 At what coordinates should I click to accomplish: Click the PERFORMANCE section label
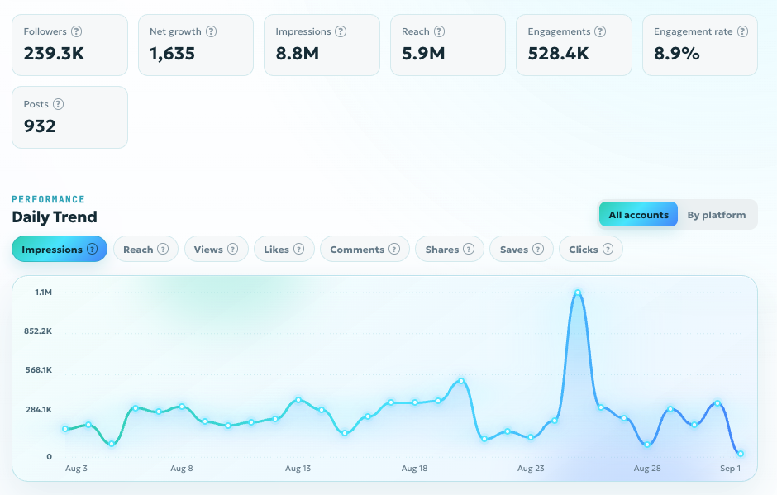(49, 199)
